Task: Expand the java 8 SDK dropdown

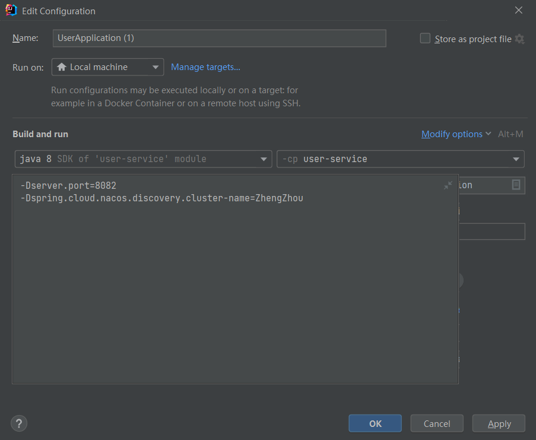Action: pyautogui.click(x=143, y=159)
